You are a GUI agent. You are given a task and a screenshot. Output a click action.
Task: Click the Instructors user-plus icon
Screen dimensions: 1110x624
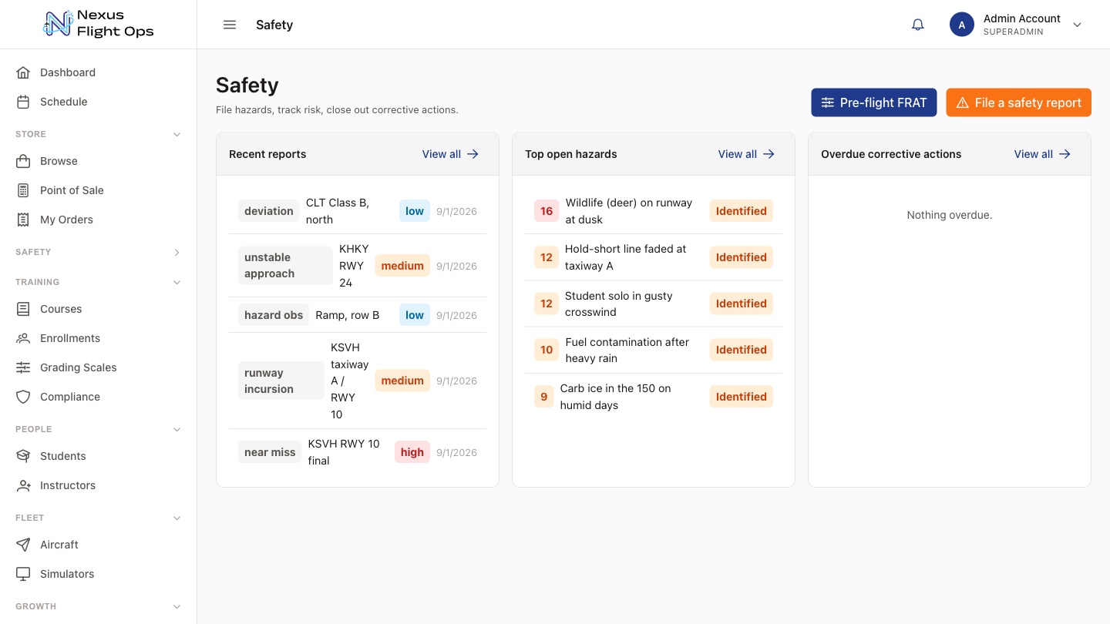pos(23,485)
